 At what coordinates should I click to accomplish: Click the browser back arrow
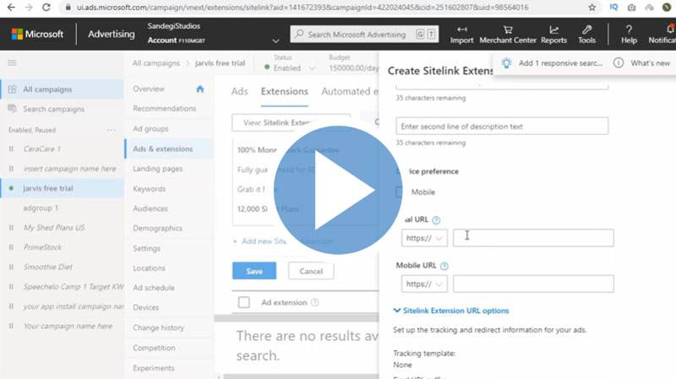[x=11, y=8]
